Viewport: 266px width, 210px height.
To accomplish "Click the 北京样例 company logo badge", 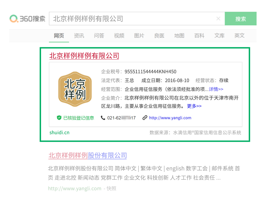I will [75, 90].
